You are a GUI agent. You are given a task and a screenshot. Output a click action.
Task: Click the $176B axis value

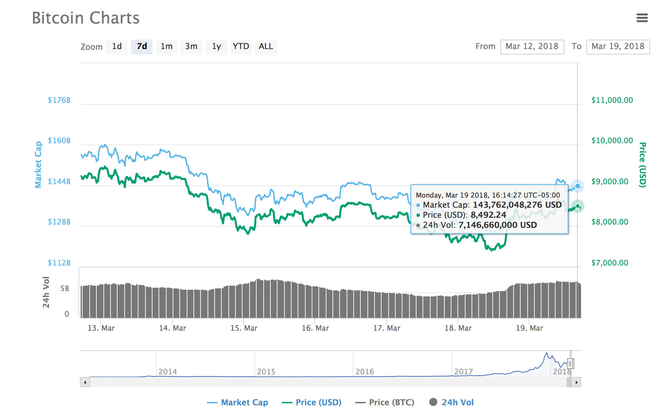point(59,100)
